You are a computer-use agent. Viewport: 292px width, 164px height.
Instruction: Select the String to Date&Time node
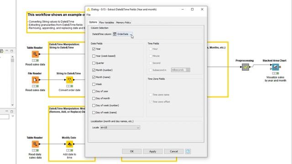69,80
